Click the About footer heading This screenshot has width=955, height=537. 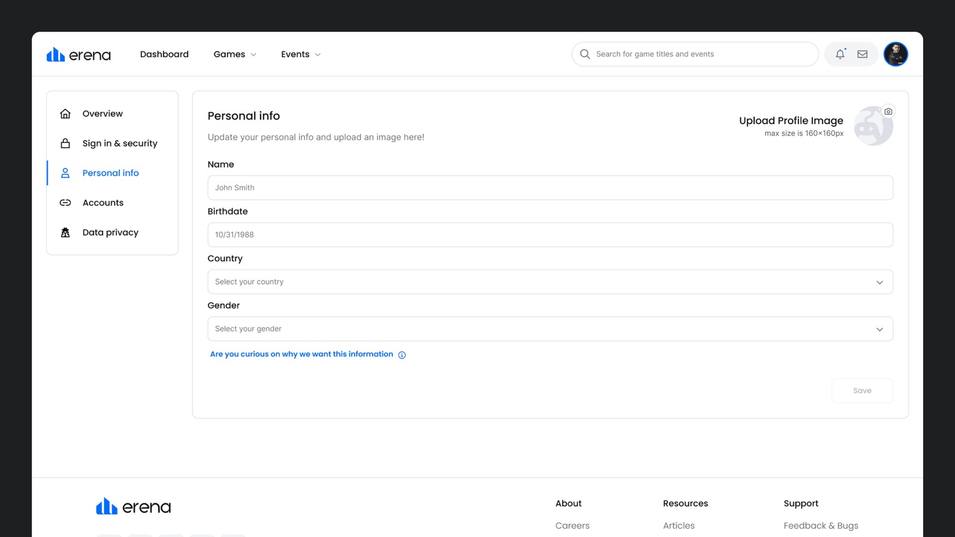pyautogui.click(x=568, y=504)
